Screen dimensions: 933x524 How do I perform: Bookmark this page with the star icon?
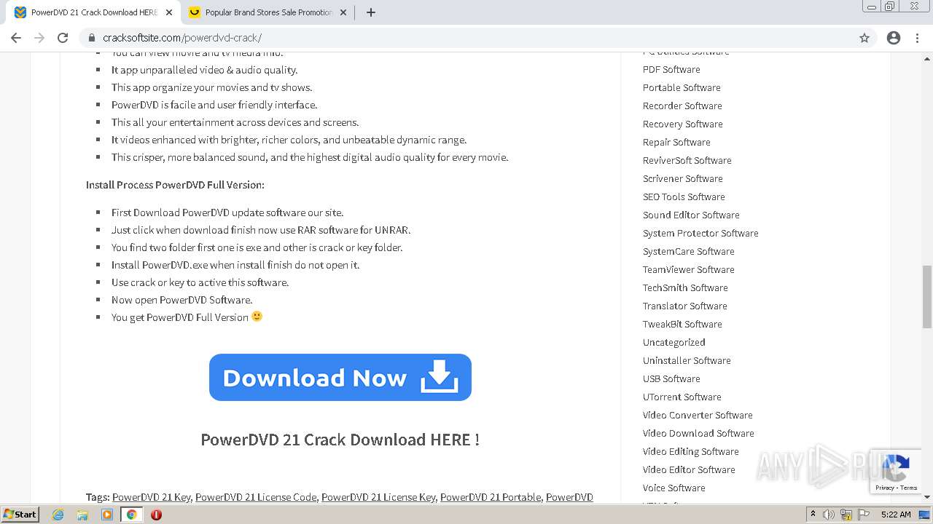[x=864, y=38]
